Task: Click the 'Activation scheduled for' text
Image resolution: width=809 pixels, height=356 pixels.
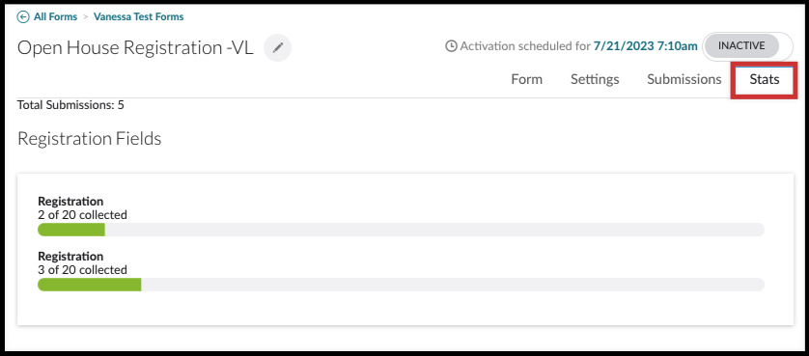Action: tap(525, 46)
